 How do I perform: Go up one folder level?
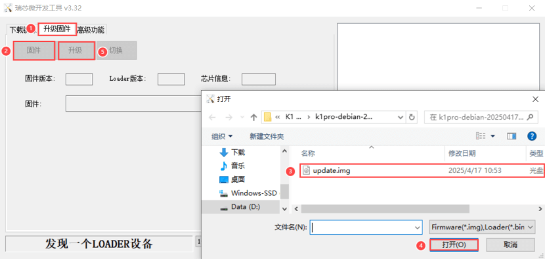click(253, 117)
